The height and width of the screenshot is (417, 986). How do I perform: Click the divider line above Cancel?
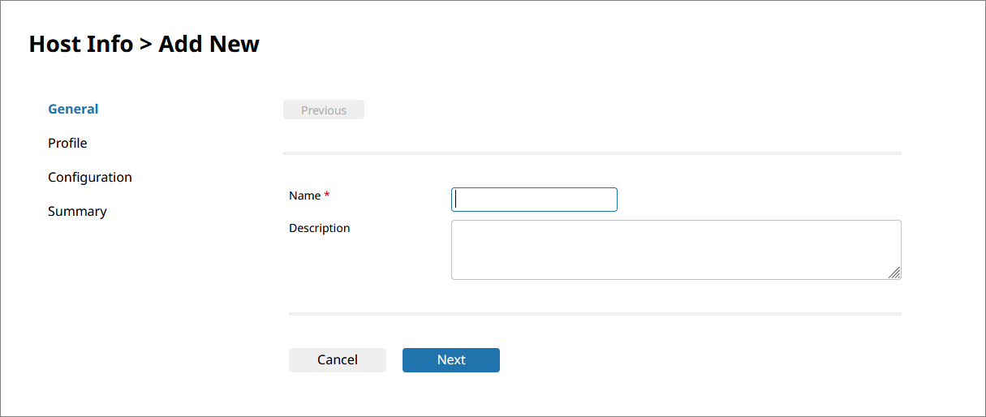[595, 313]
